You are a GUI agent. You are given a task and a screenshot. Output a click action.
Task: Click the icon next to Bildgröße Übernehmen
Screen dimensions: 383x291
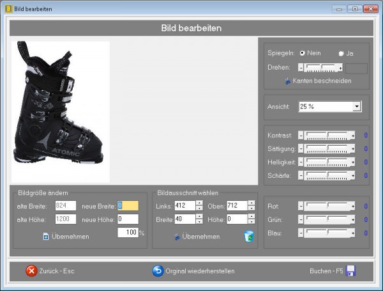[46, 237]
